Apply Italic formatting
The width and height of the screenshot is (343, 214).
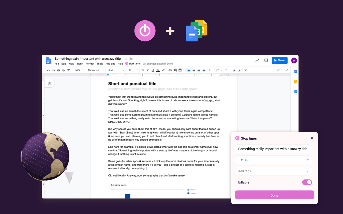(148, 70)
